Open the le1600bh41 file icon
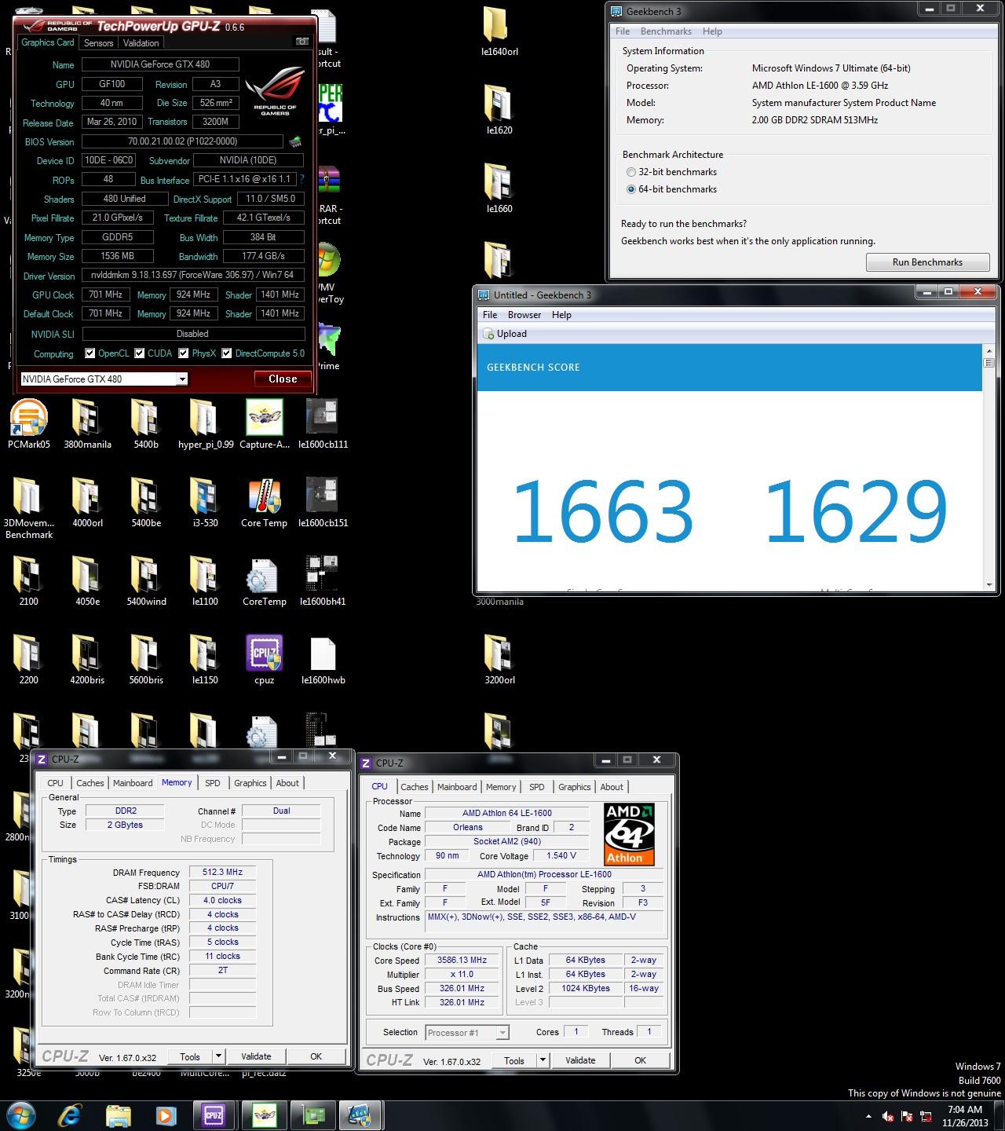Screen dimensions: 1005x1131 point(323,581)
